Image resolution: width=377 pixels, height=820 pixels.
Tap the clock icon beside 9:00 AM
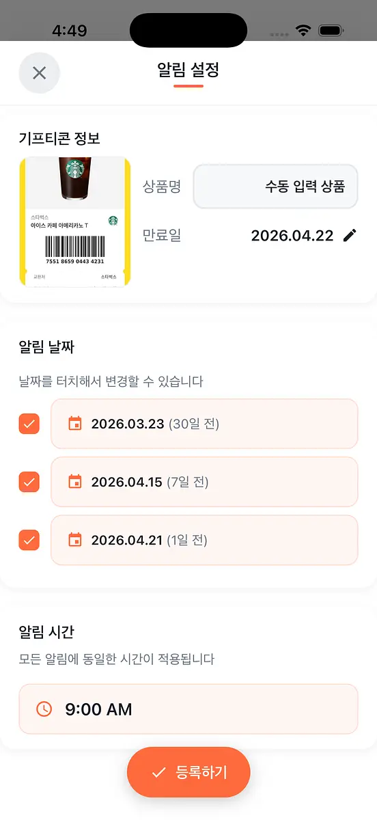(x=44, y=709)
